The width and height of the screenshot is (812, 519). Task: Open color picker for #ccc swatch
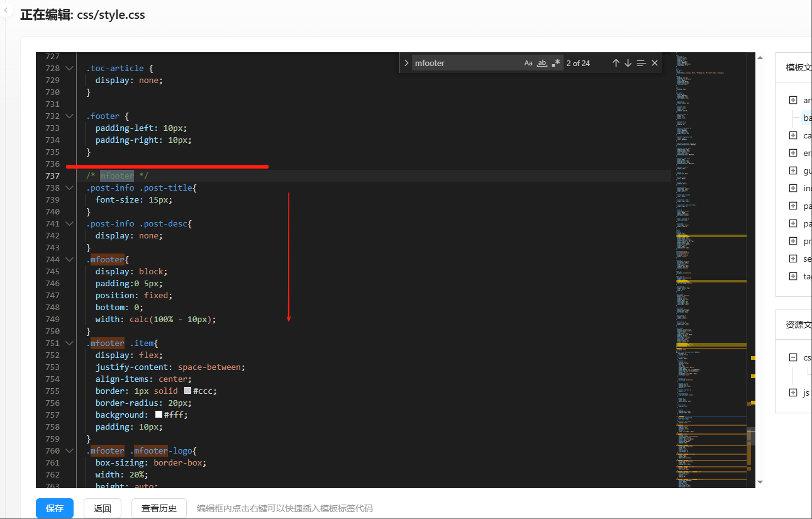point(187,391)
